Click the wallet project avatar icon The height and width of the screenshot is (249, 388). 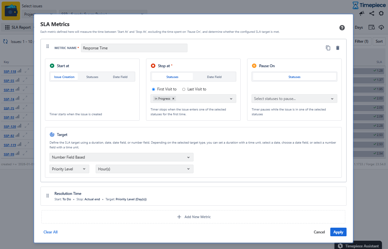[11, 11]
